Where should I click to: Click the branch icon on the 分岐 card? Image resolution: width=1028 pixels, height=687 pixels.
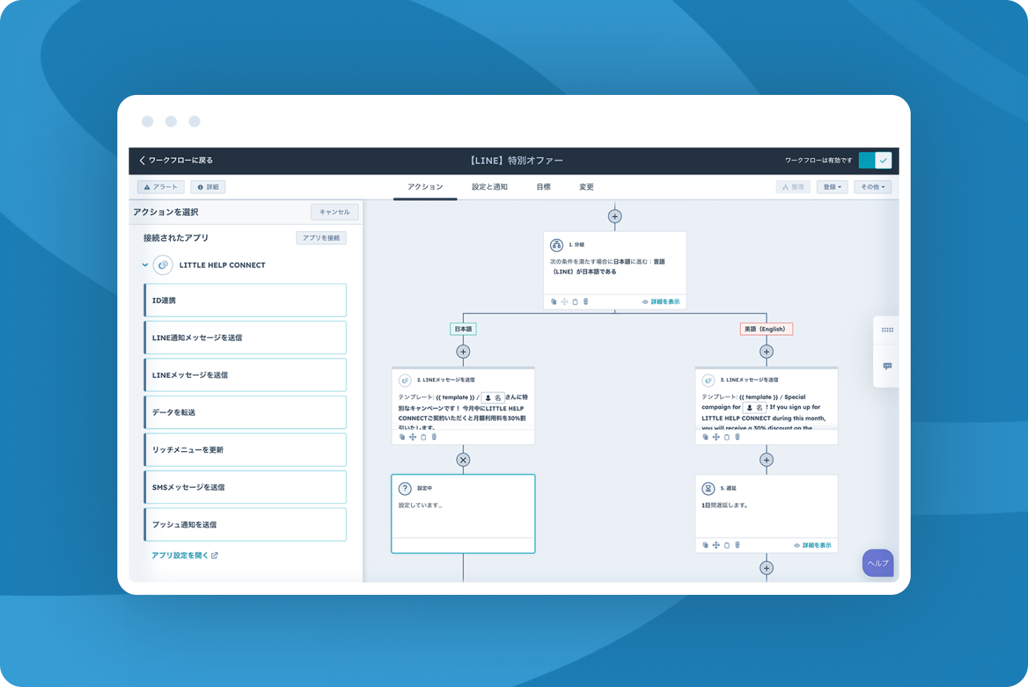point(557,245)
